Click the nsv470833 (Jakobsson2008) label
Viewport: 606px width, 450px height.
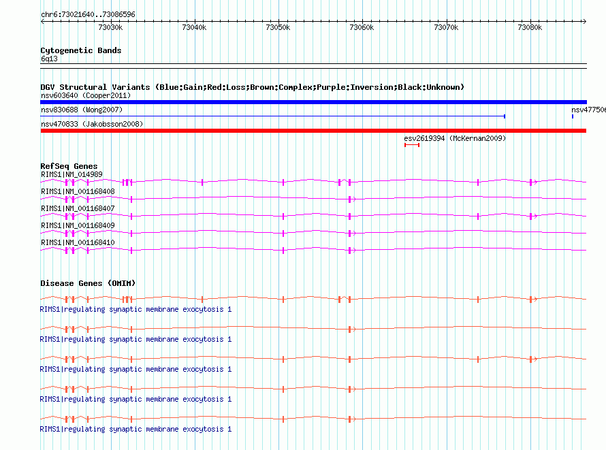[x=92, y=124]
